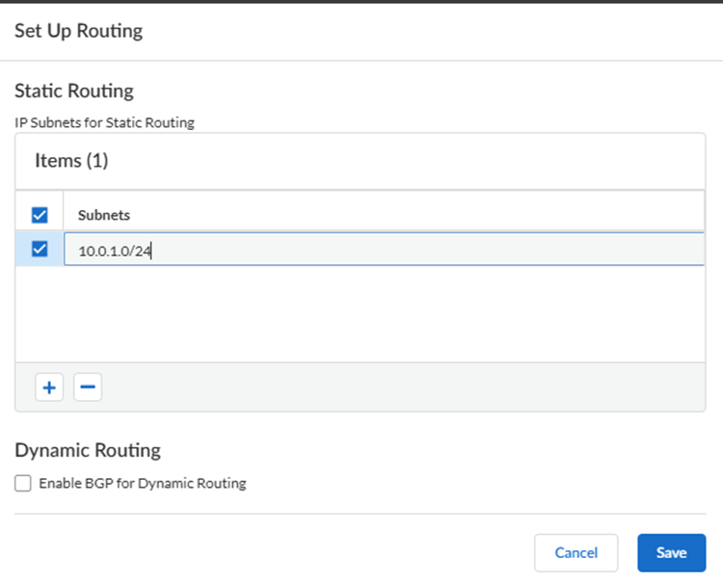
Task: Click the Static Routing section heading
Action: (74, 92)
